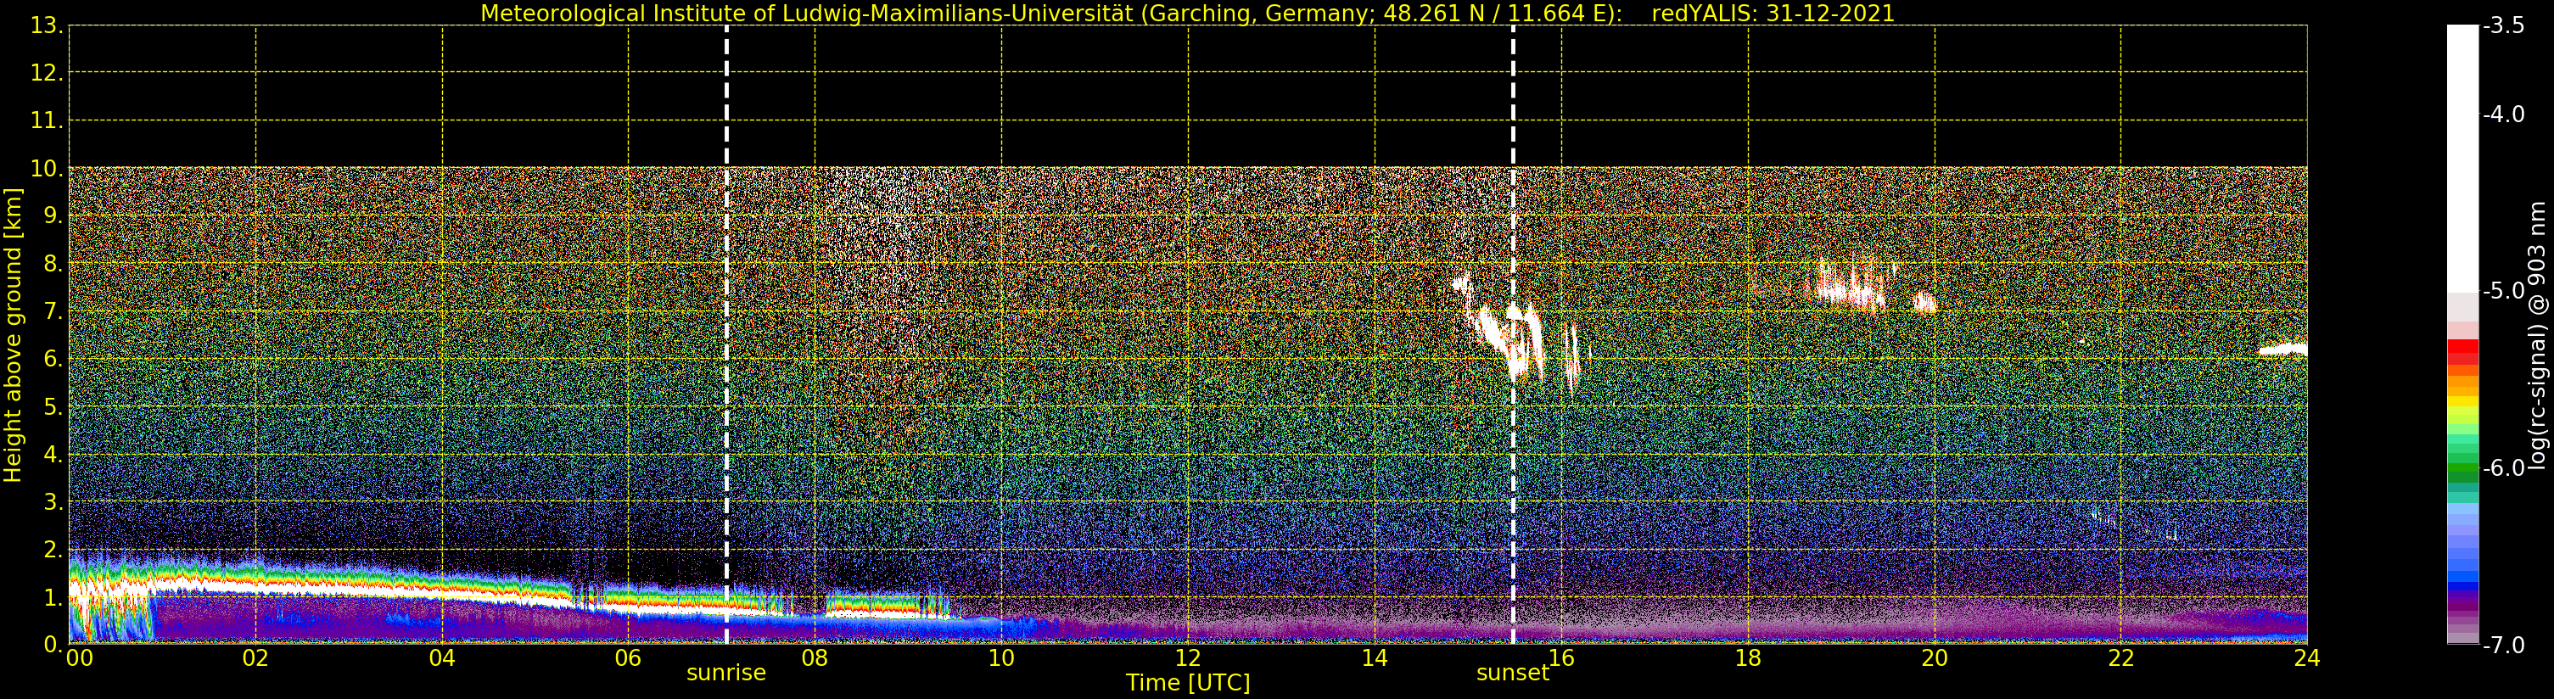Click the time-axis tick label '20'
This screenshot has height=699, width=2554.
1935,658
